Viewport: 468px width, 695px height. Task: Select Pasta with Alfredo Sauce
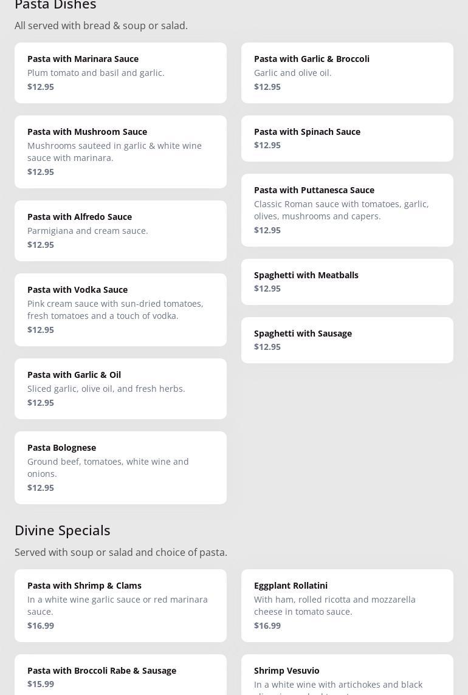click(120, 231)
